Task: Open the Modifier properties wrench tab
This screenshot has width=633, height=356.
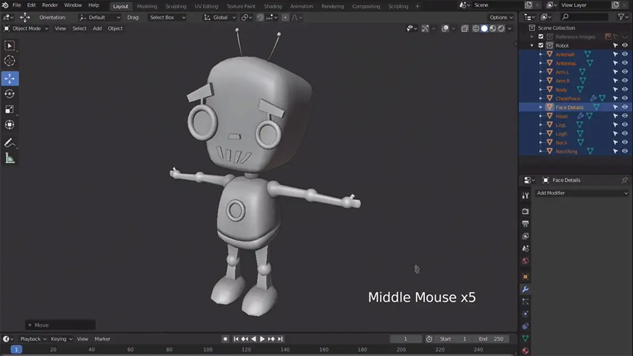Action: (x=525, y=289)
